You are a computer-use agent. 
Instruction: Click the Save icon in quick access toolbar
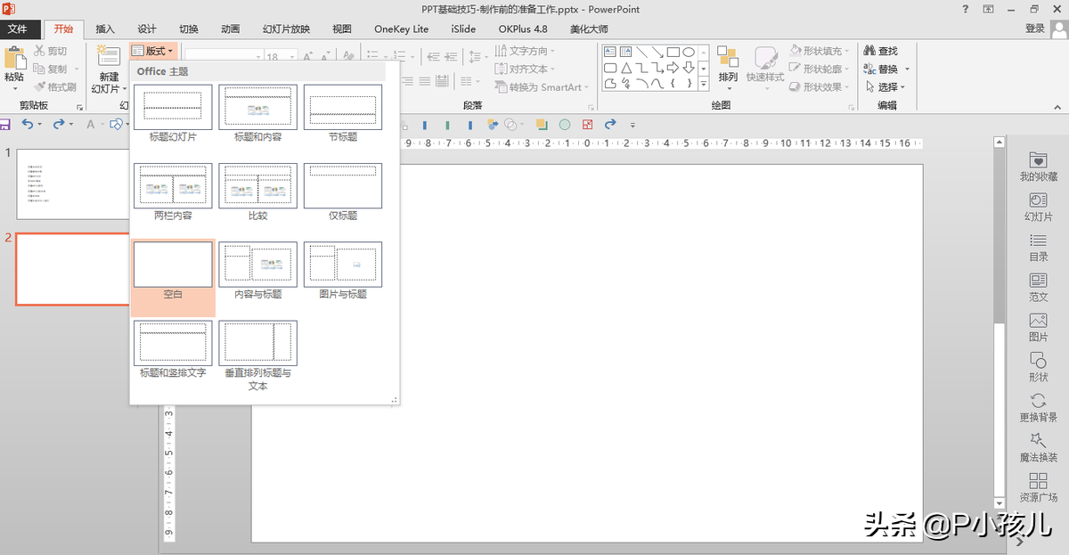(x=4, y=125)
